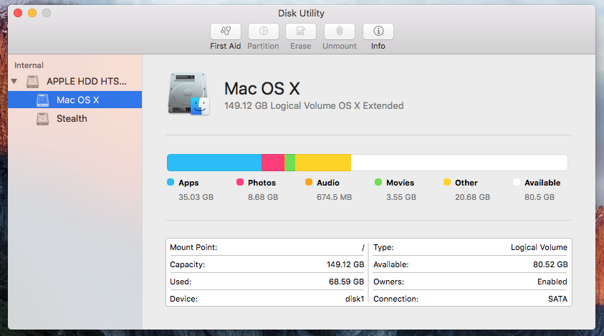The image size is (604, 336).
Task: Click the Logical Volume Type value
Action: click(540, 247)
